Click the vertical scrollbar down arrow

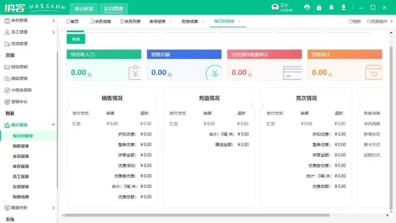coord(391,211)
